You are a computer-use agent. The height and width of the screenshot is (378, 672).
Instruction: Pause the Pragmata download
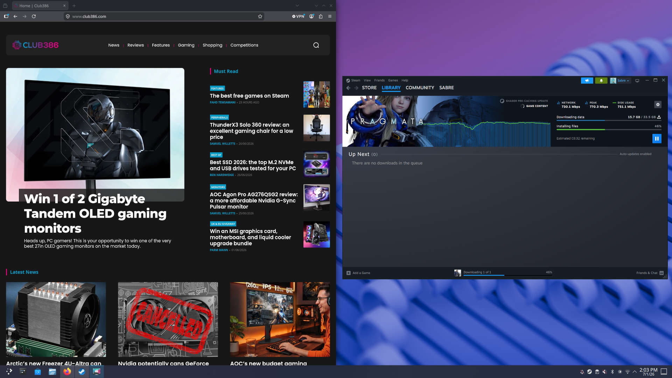coord(657,139)
